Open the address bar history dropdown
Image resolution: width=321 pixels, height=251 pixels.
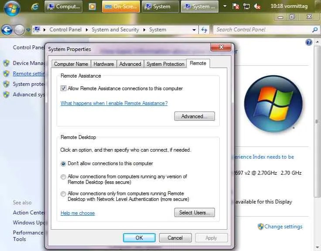point(194,30)
